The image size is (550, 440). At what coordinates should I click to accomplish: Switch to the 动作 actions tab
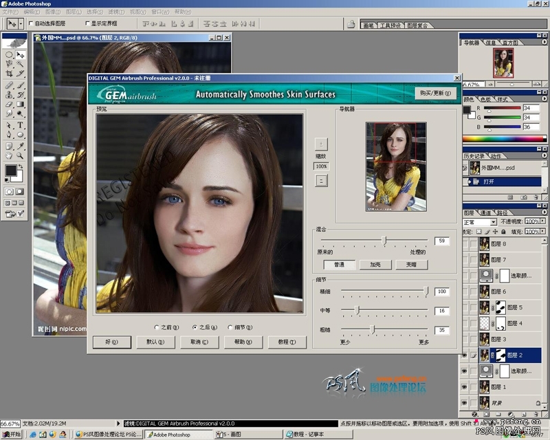(x=496, y=156)
